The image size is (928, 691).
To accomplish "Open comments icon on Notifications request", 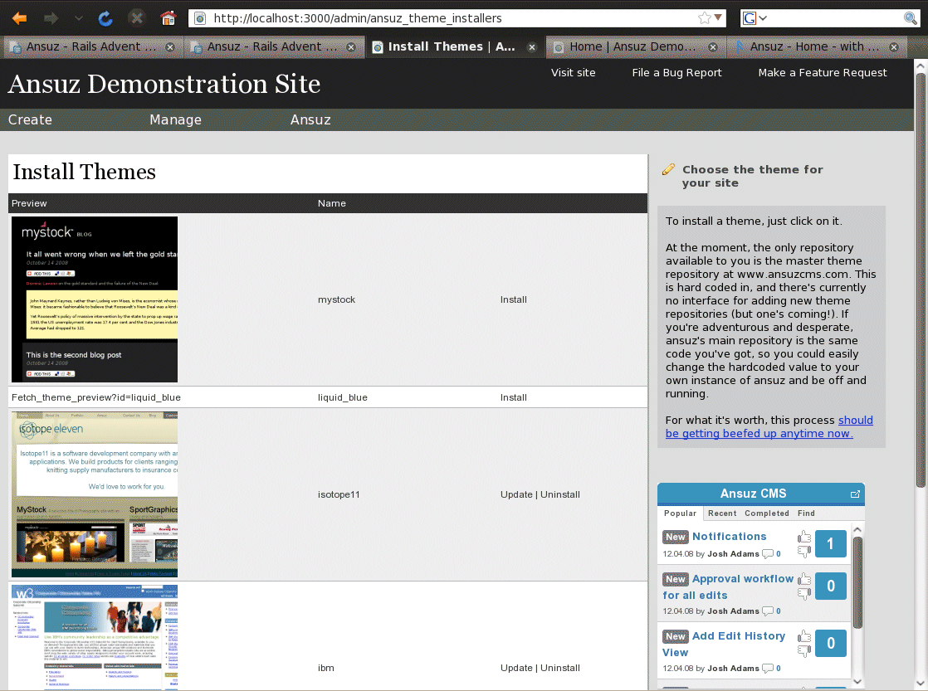I will pos(768,554).
